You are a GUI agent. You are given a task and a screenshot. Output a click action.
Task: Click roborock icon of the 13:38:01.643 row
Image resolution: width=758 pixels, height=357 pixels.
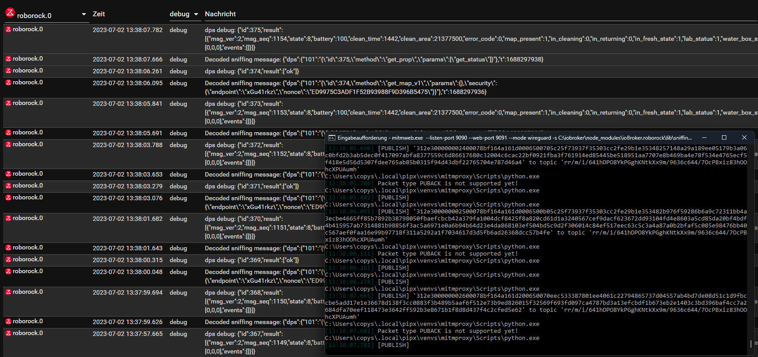tap(8, 248)
